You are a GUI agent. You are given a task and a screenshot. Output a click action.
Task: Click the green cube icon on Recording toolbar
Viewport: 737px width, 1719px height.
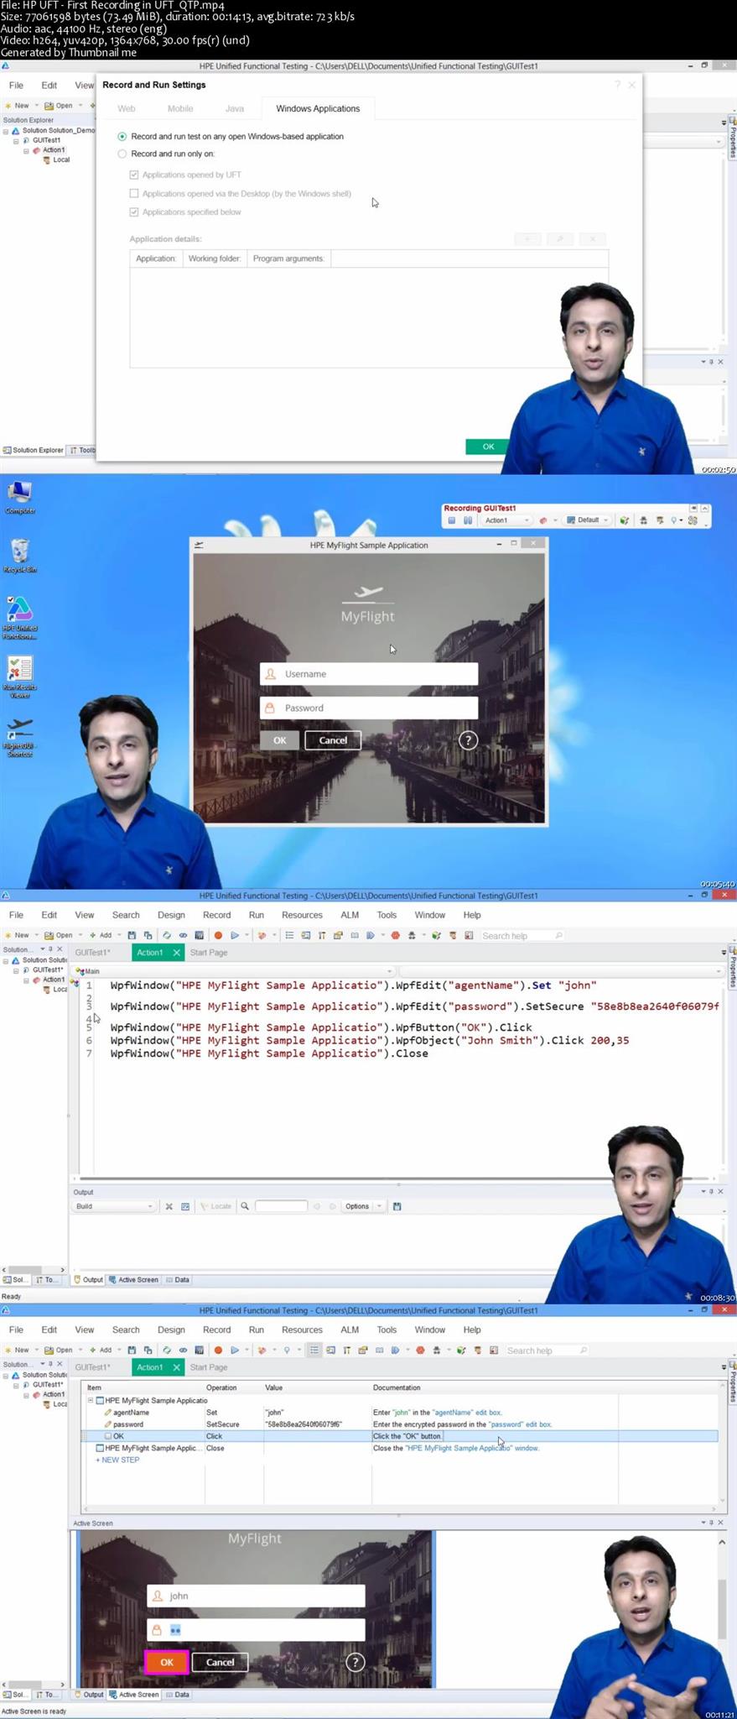pos(625,520)
